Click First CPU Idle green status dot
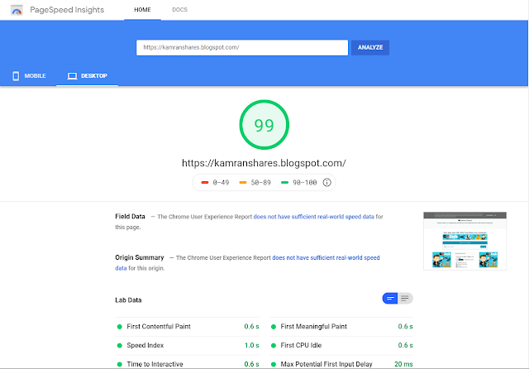The width and height of the screenshot is (529, 369). pos(274,346)
